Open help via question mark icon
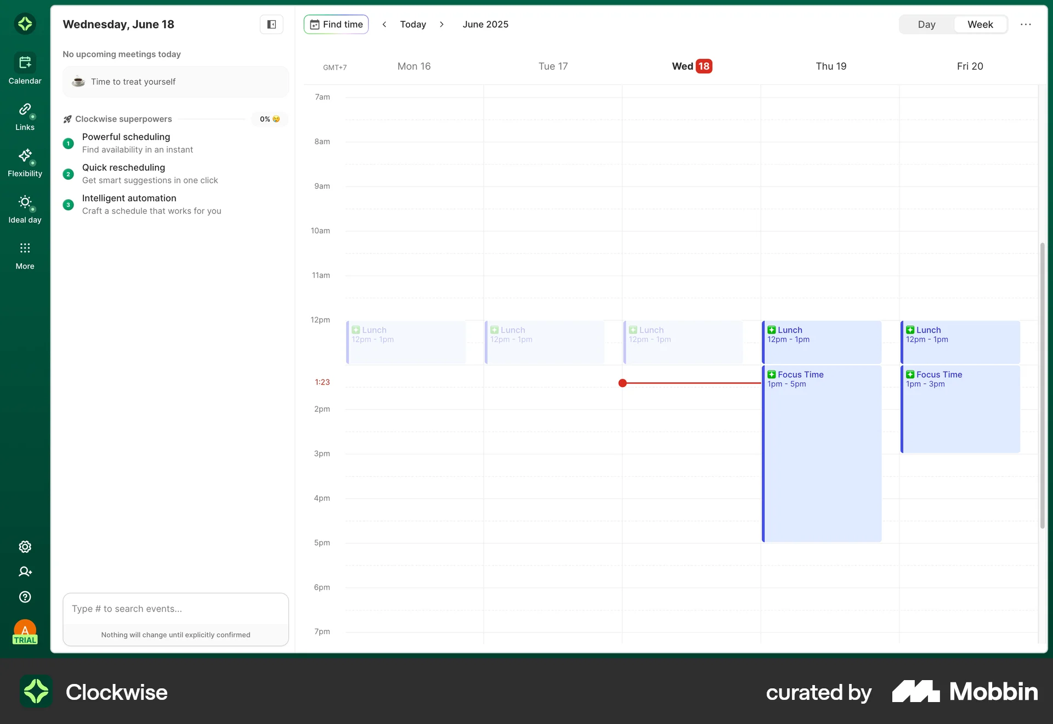1053x724 pixels. point(25,597)
